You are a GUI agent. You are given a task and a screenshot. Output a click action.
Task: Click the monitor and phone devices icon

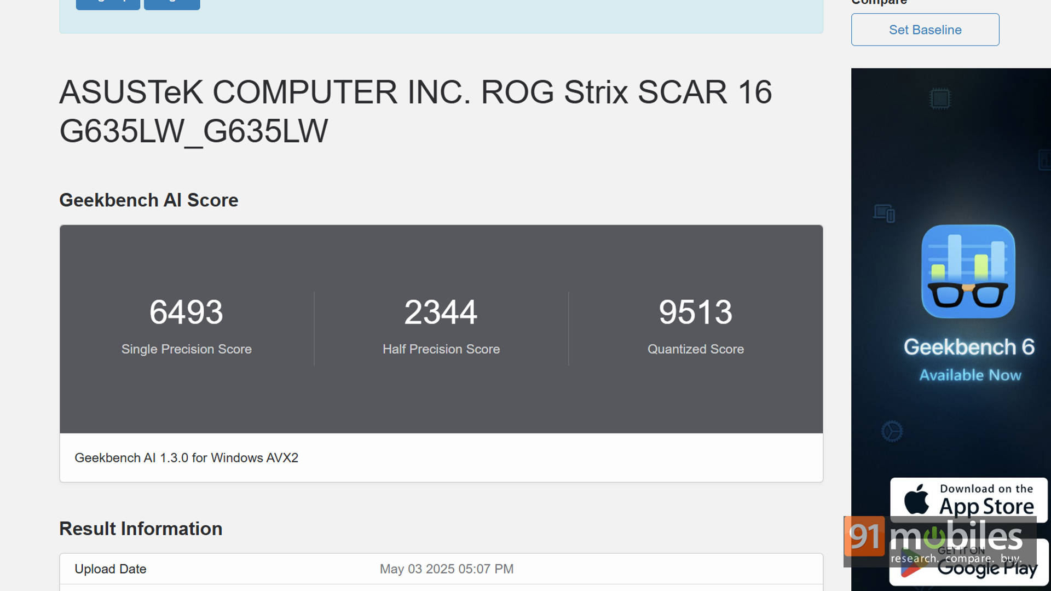[884, 213]
